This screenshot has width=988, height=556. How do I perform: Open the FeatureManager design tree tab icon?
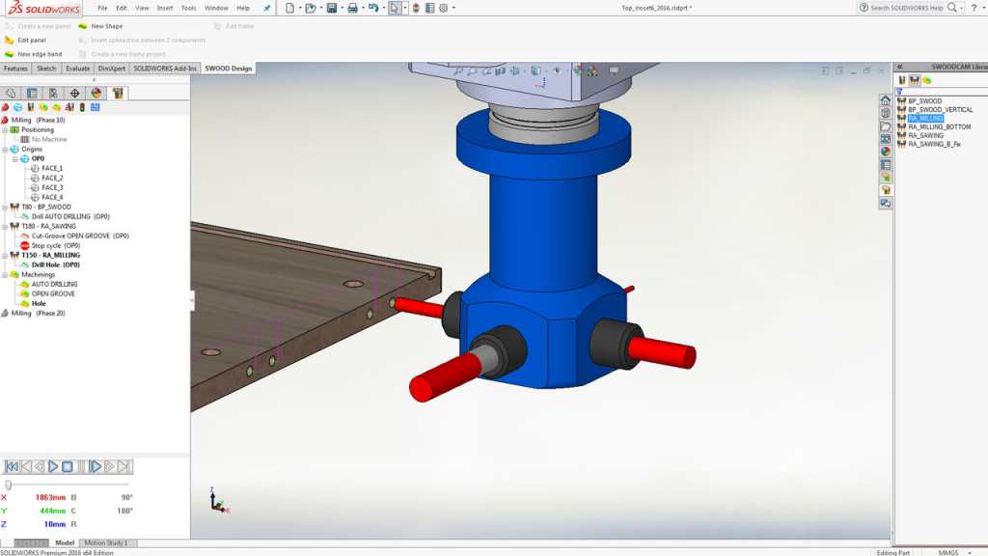[x=11, y=94]
